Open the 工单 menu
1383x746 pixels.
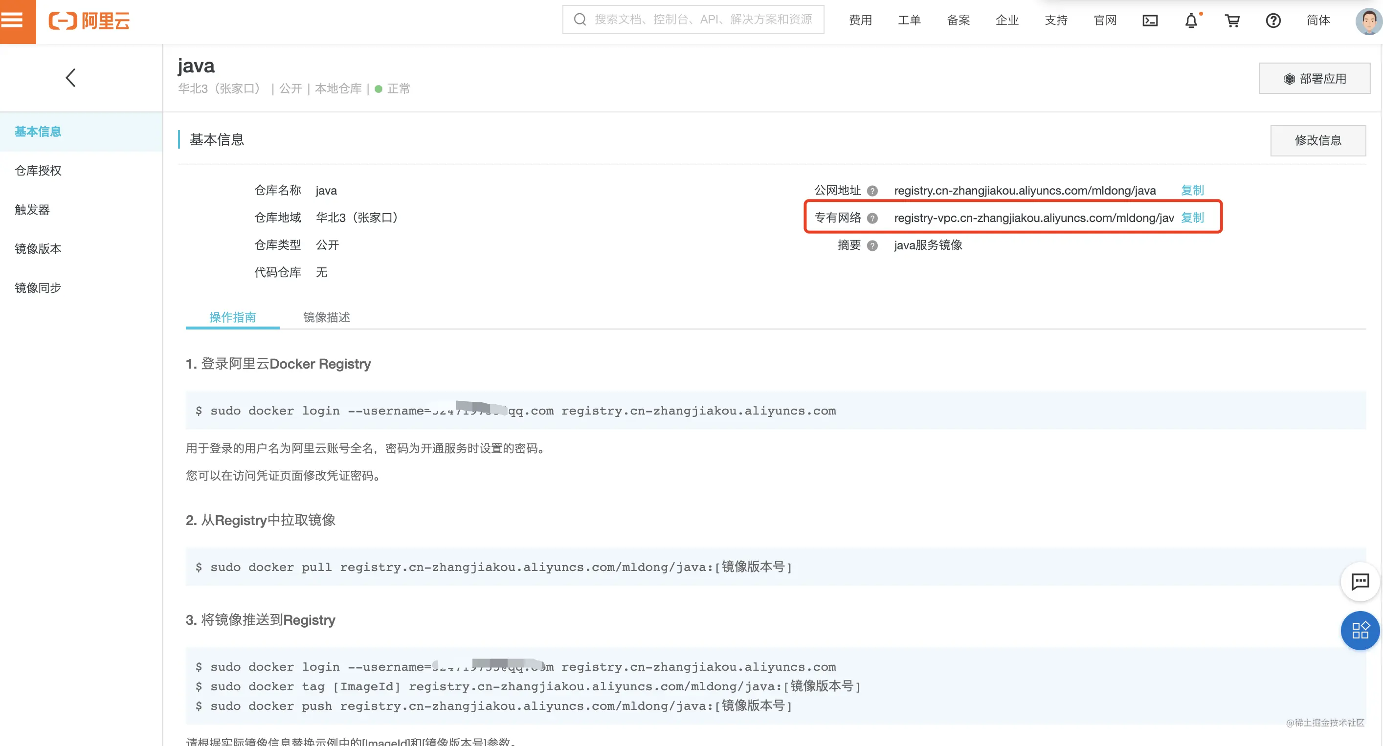coord(909,21)
